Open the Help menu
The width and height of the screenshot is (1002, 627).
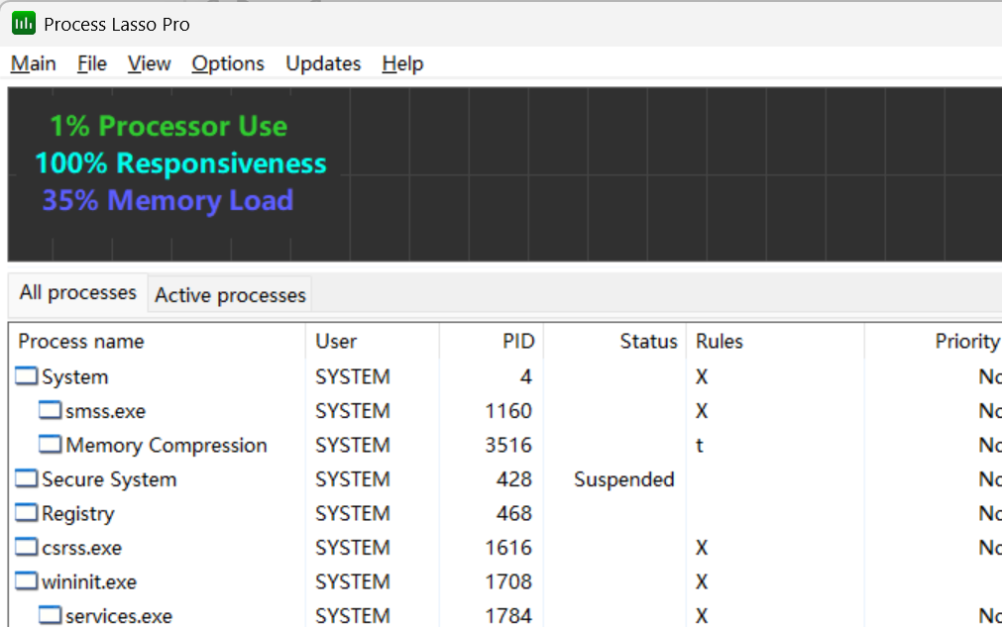[x=402, y=62]
